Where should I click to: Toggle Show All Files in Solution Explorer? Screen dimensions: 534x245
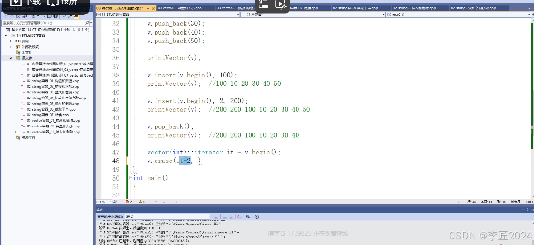tap(56, 16)
